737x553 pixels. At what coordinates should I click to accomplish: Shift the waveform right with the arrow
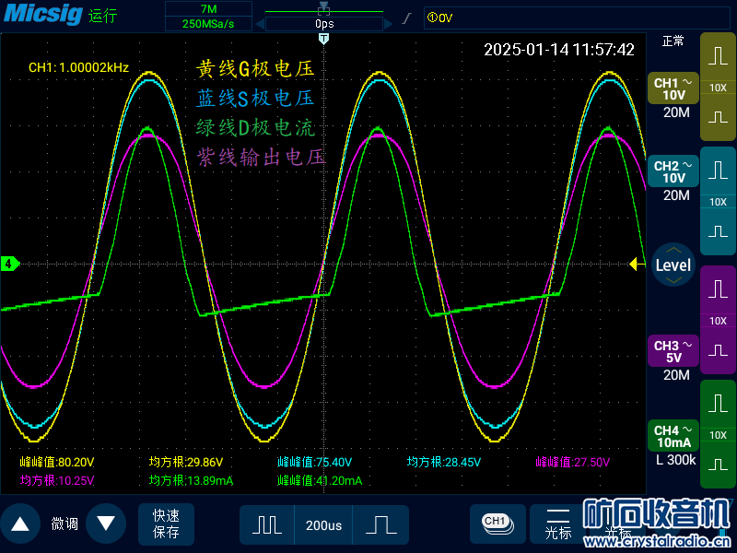pos(388,24)
